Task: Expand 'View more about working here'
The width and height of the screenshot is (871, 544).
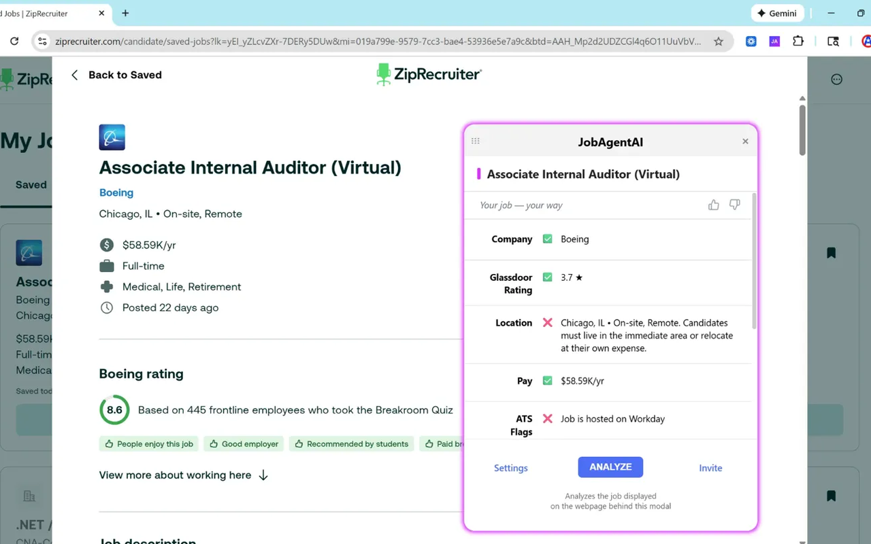Action: coord(184,475)
